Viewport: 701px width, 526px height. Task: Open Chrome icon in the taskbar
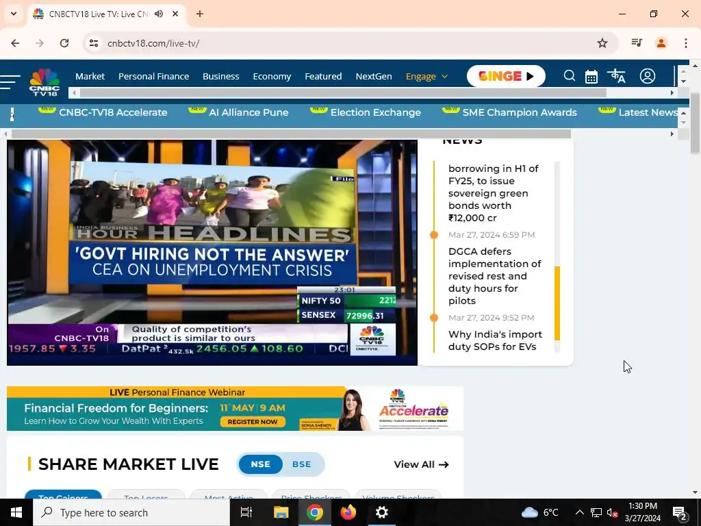(x=315, y=512)
